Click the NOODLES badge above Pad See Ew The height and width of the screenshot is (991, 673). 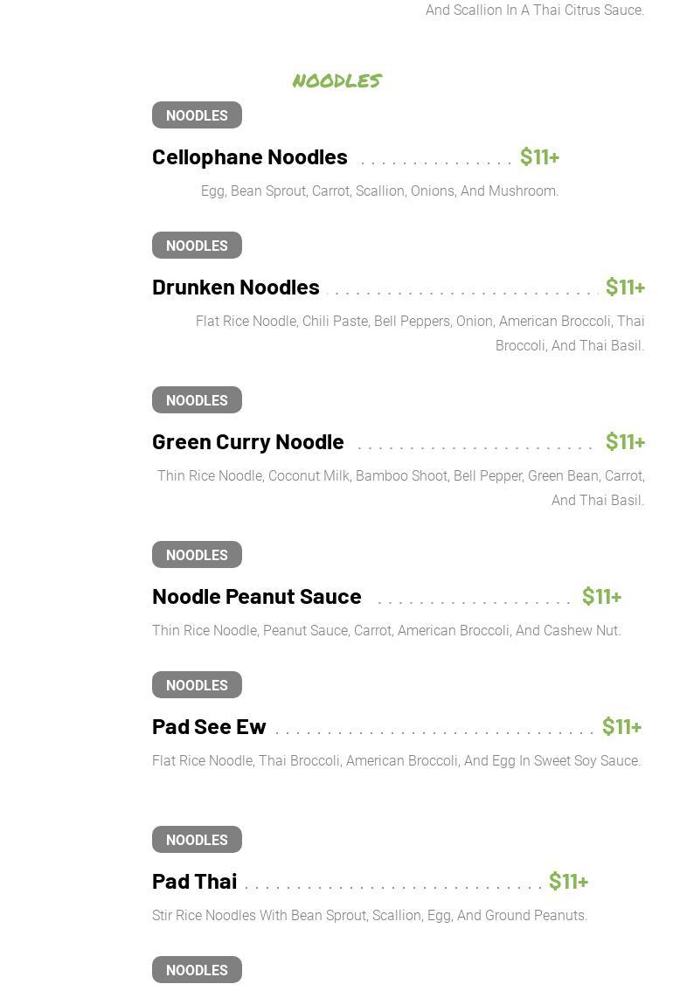tap(197, 685)
